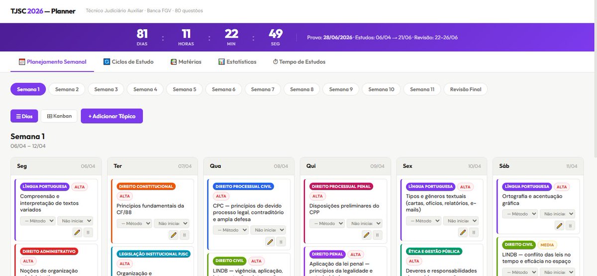This screenshot has height=276, width=597.
Task: Click the chart icon beside Estatísticas
Action: tap(221, 62)
